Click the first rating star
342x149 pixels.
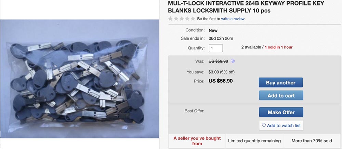point(170,19)
